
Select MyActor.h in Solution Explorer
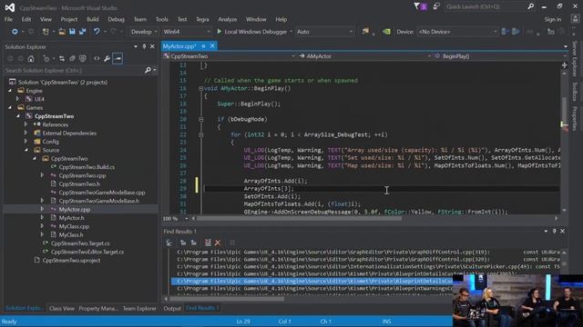71,218
